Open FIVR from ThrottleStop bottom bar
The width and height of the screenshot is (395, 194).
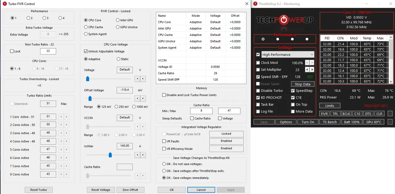(x=324, y=114)
